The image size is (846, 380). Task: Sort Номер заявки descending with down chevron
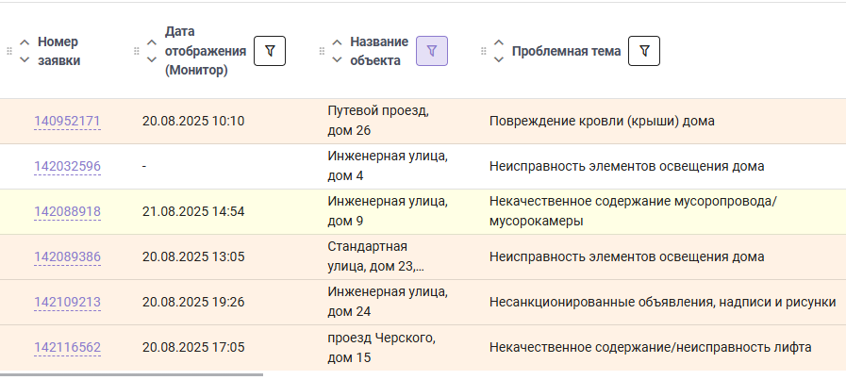pyautogui.click(x=25, y=60)
